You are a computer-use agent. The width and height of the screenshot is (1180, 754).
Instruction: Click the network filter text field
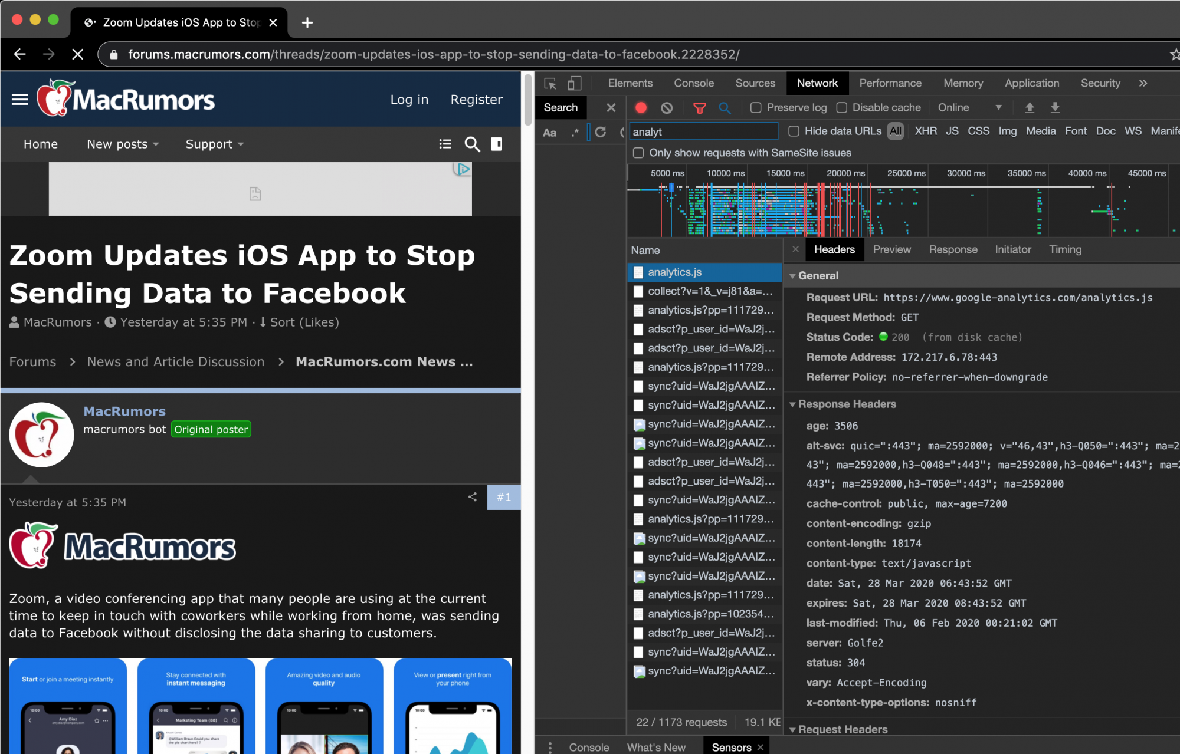click(x=703, y=131)
